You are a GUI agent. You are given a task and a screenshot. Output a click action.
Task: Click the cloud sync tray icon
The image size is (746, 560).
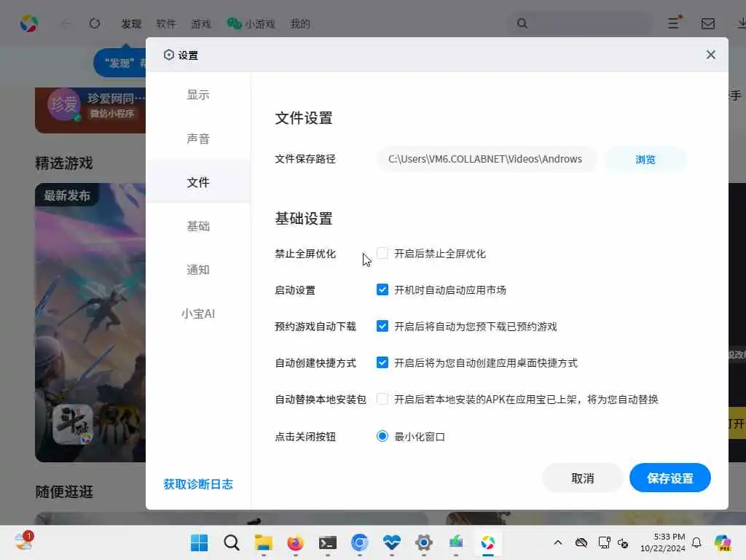coord(581,542)
